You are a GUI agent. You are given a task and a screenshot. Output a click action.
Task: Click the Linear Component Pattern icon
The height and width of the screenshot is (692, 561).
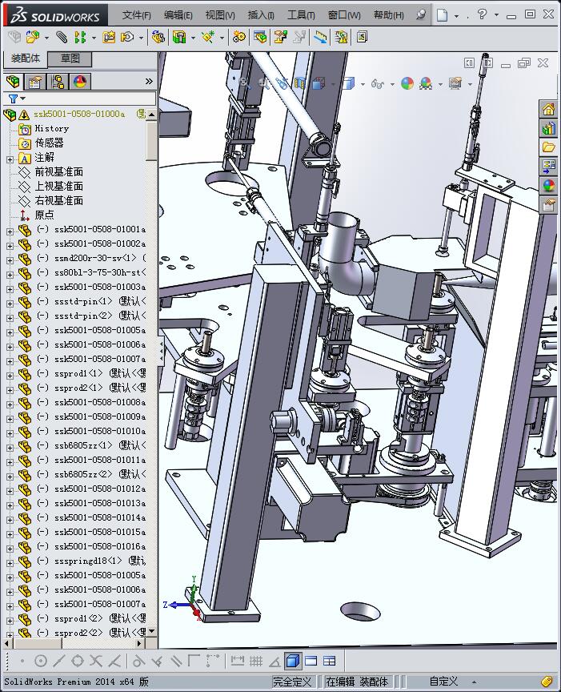pyautogui.click(x=79, y=37)
